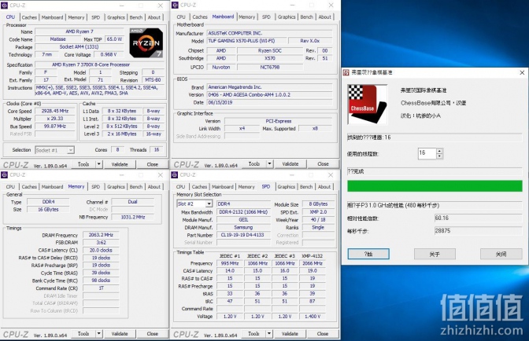This screenshot has height=341, width=529.
Task: Click the ChessBase logo image
Action: click(x=367, y=104)
